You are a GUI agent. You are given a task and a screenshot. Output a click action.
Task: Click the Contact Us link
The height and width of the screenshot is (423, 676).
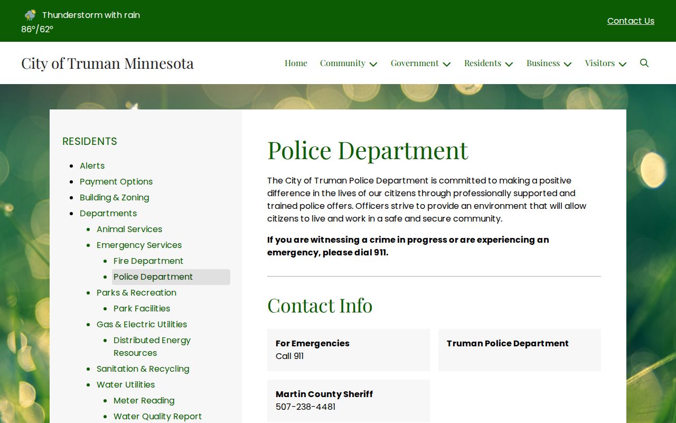click(x=631, y=21)
